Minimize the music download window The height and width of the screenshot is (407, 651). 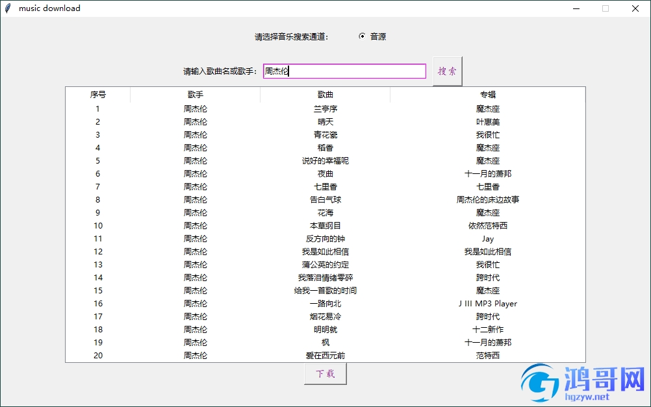pos(576,8)
